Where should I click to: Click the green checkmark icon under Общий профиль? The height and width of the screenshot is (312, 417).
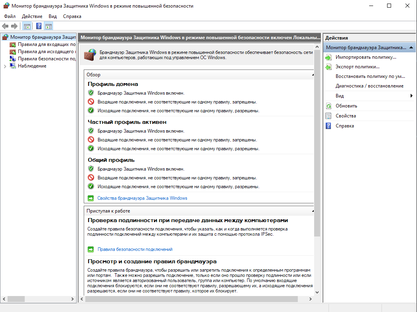(x=91, y=186)
